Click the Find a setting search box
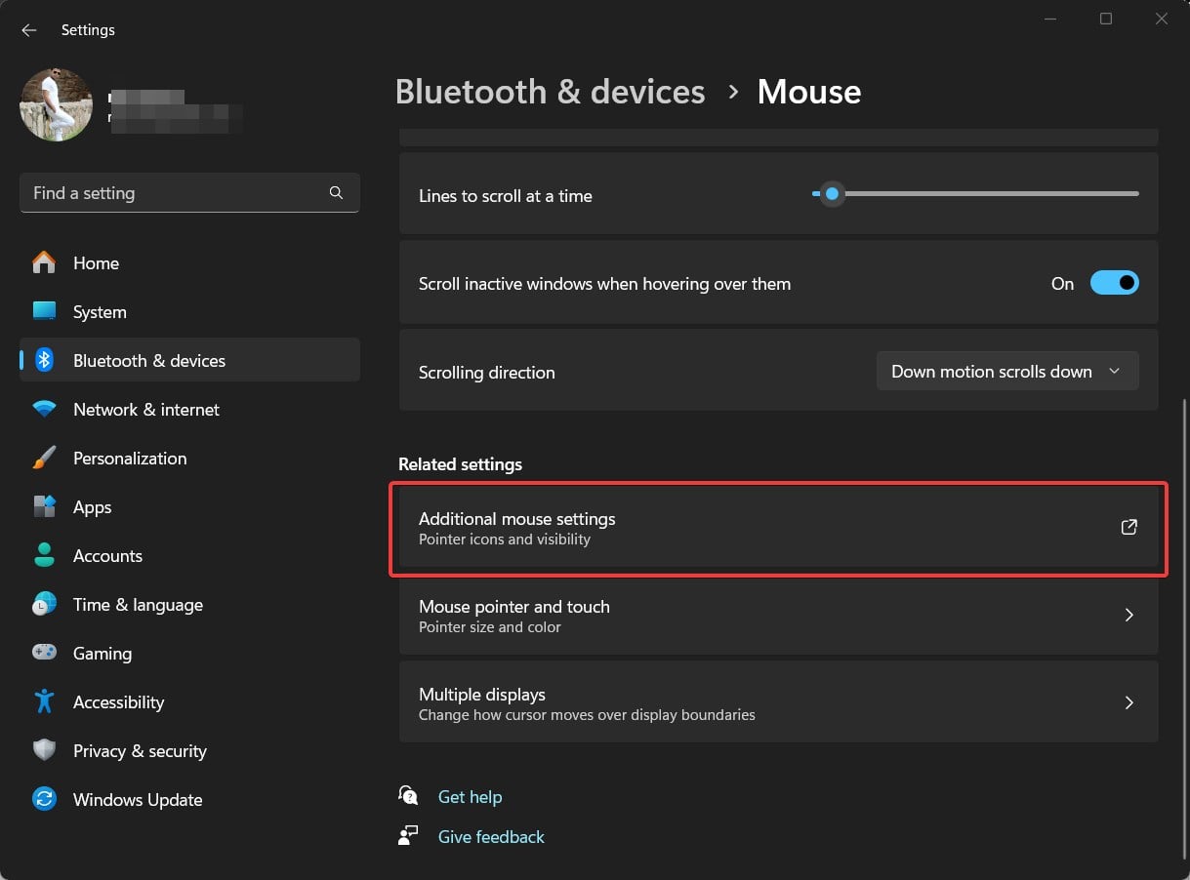Image resolution: width=1190 pixels, height=880 pixels. (x=176, y=193)
